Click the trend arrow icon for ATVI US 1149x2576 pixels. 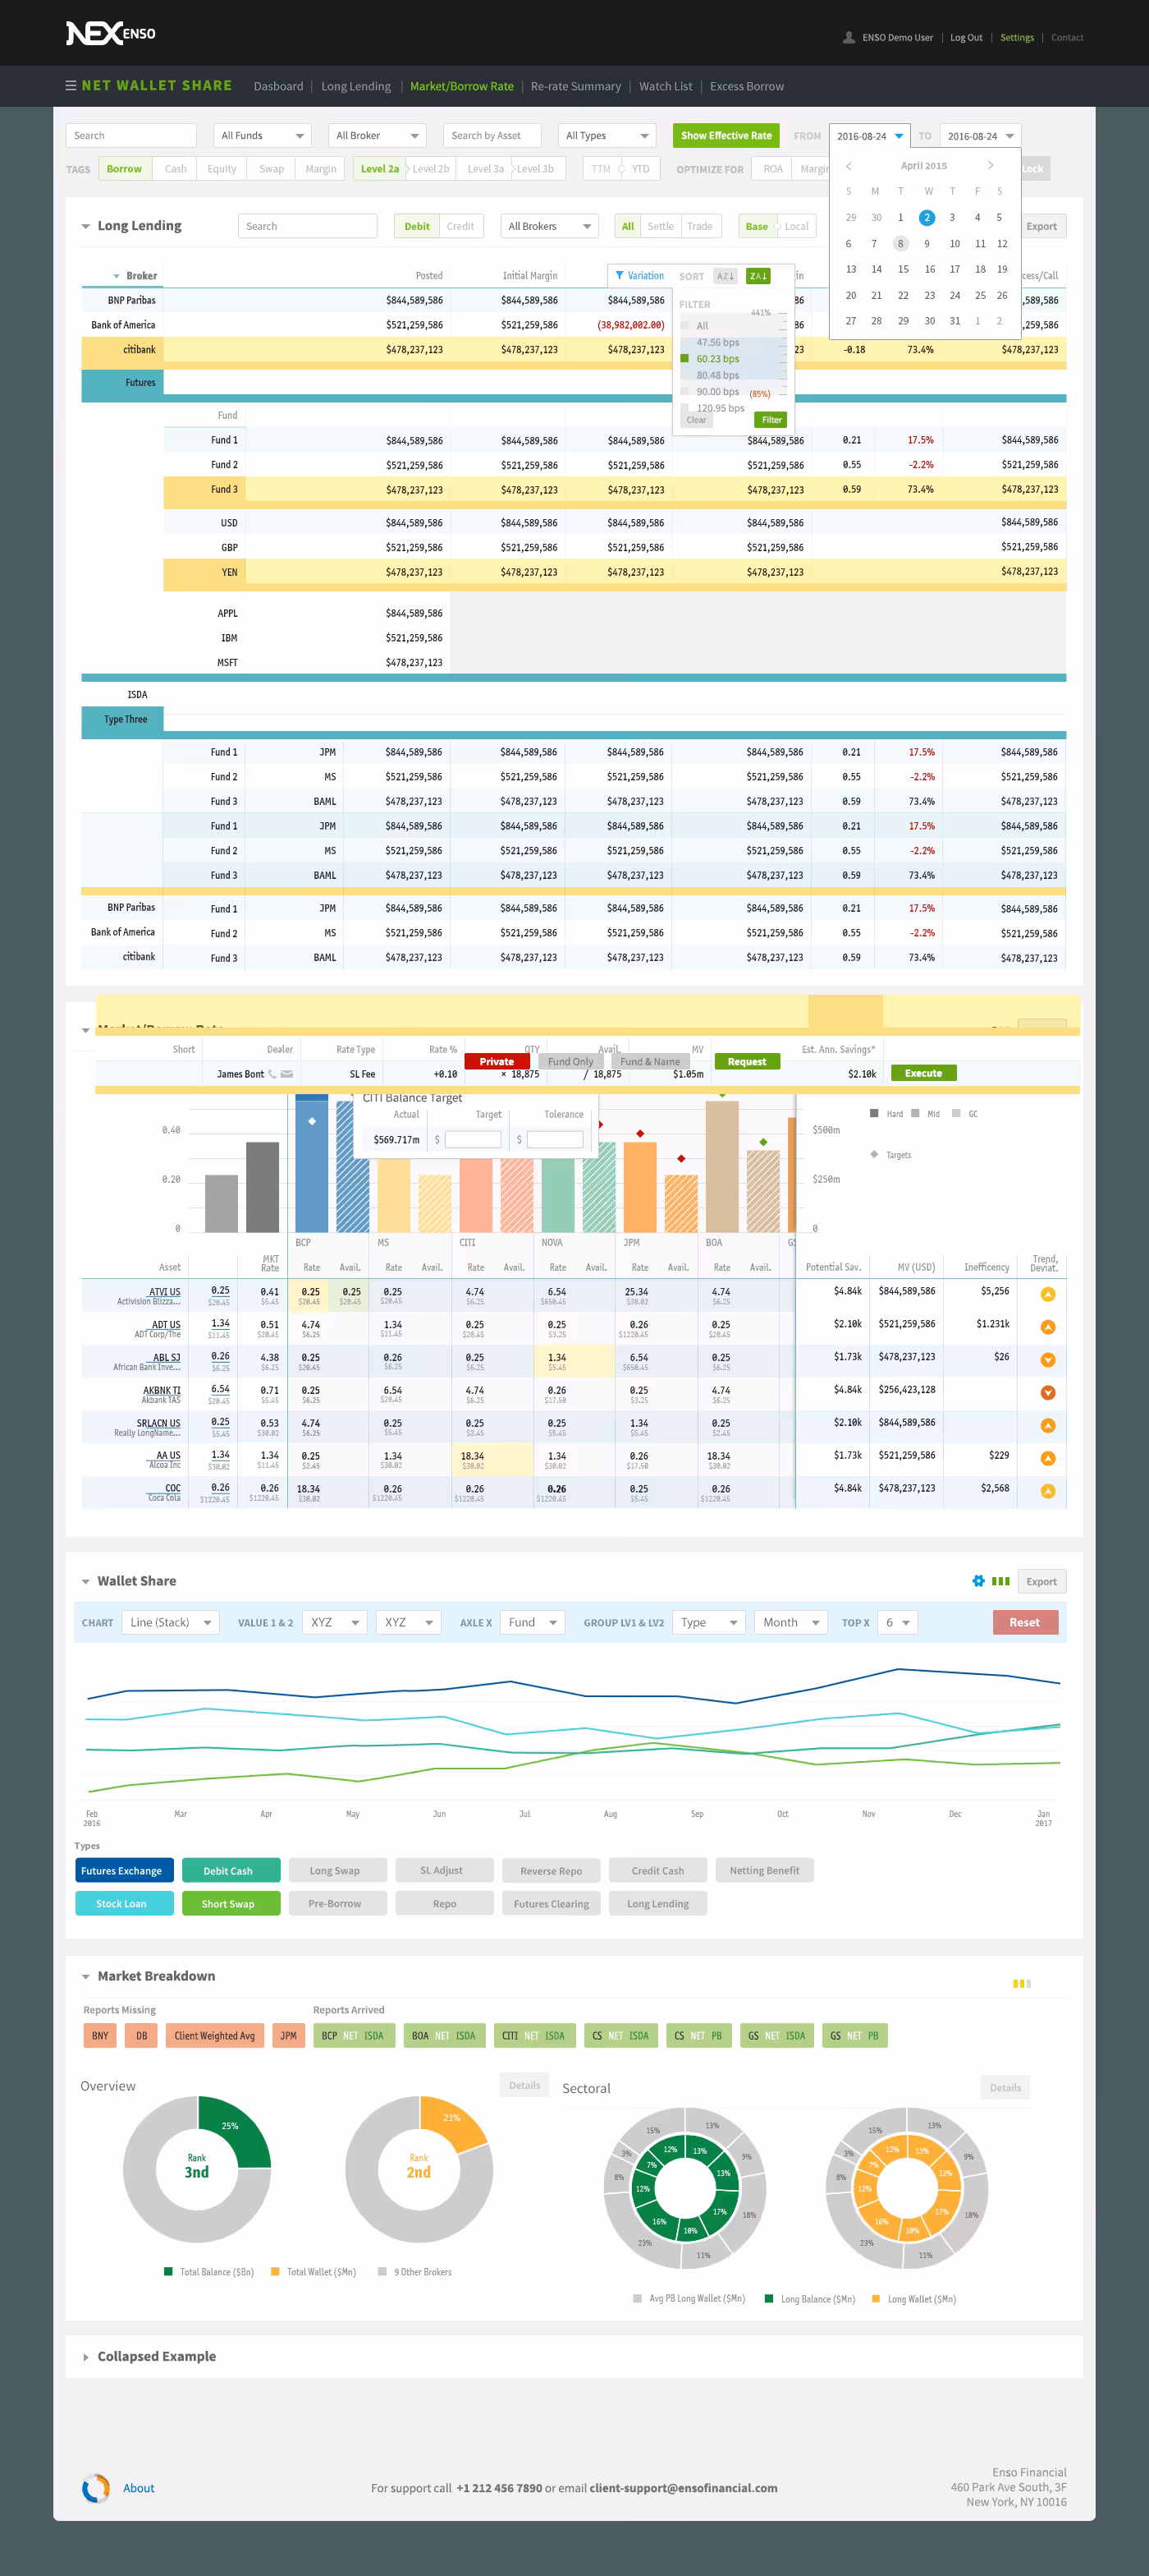pyautogui.click(x=1048, y=1294)
